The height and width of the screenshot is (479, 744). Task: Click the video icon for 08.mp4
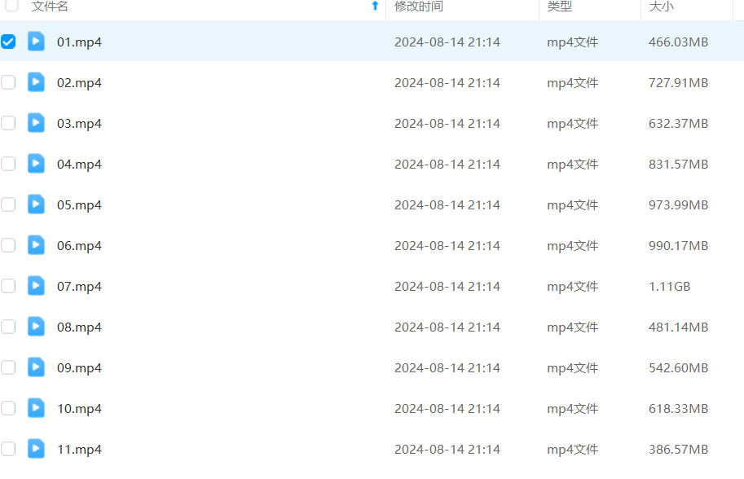(36, 327)
